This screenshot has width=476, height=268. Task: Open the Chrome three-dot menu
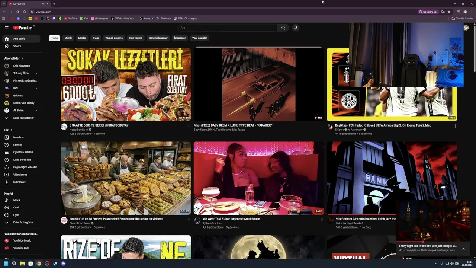pos(471,12)
